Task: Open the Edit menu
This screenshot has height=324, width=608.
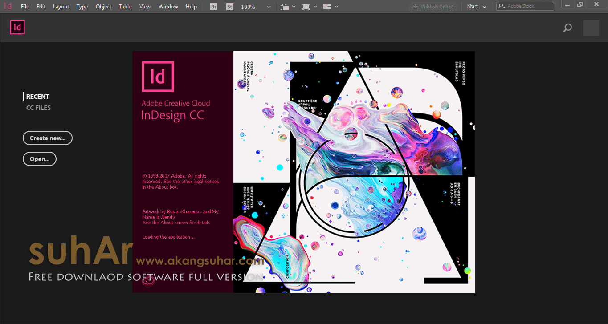Action: point(41,7)
